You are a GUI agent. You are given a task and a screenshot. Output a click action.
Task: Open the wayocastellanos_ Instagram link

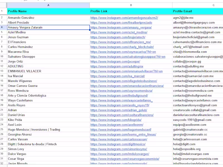click(x=122, y=100)
